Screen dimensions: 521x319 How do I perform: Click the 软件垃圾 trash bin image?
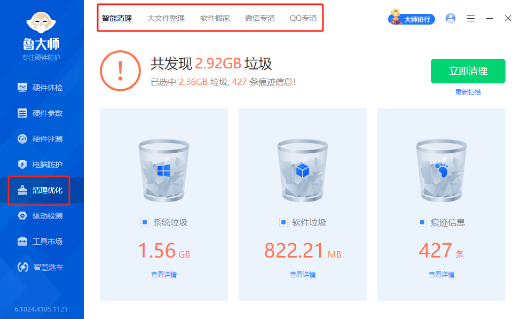pos(303,170)
